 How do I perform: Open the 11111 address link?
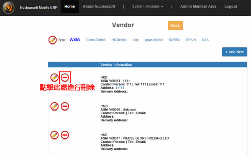[120, 88]
